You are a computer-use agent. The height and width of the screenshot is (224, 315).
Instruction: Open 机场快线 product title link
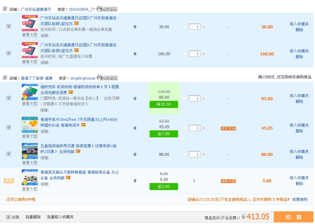[80, 90]
